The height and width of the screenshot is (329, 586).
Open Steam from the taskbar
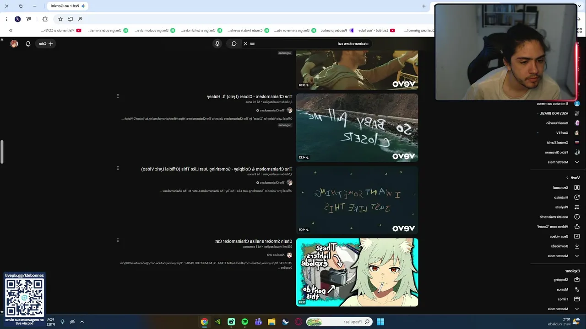(285, 322)
